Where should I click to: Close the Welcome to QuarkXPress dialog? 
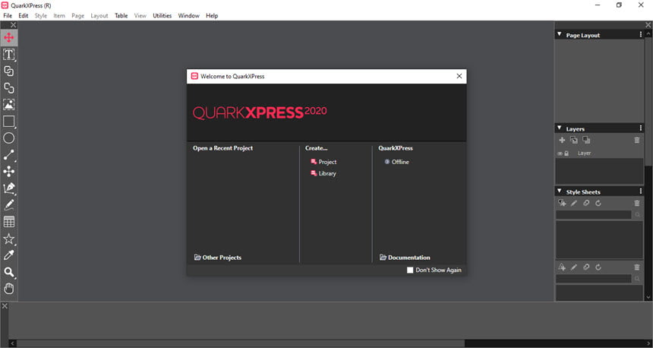click(459, 76)
